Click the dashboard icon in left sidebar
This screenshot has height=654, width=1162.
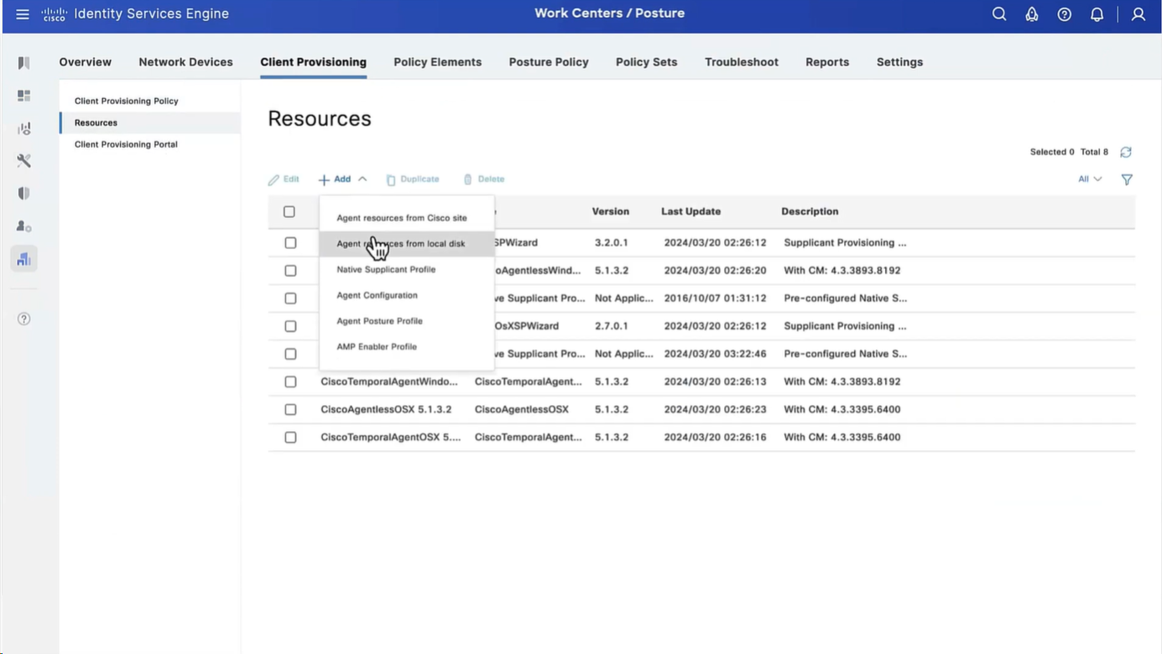tap(23, 96)
